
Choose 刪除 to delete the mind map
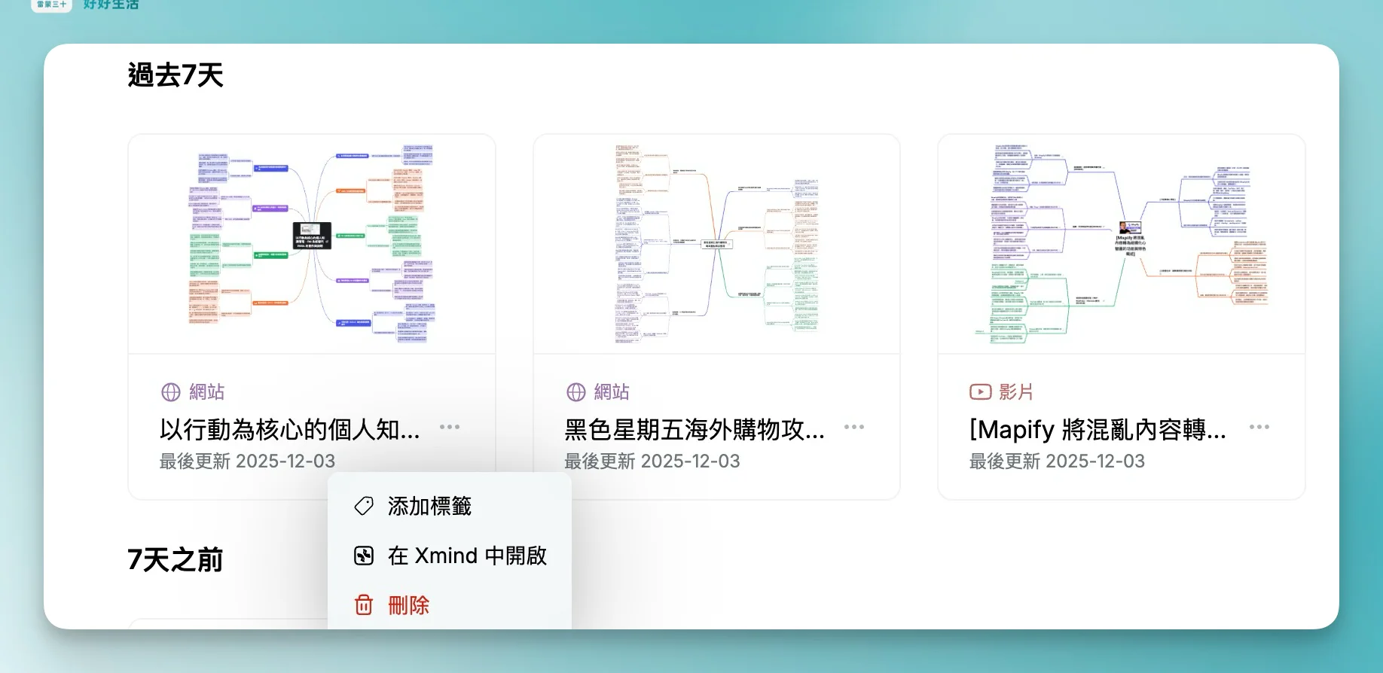coord(408,605)
